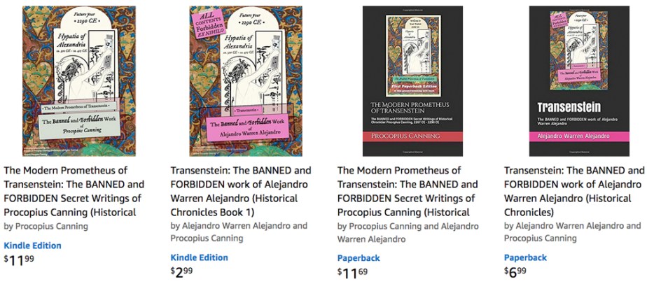
Task: Select the $6.99 price
Action: (515, 272)
